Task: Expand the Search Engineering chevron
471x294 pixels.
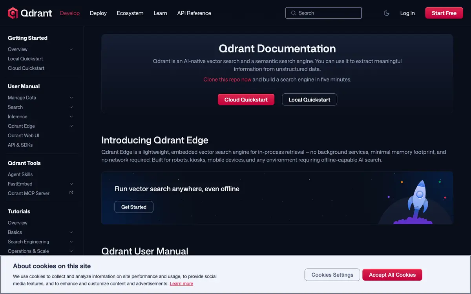Action: click(x=71, y=241)
